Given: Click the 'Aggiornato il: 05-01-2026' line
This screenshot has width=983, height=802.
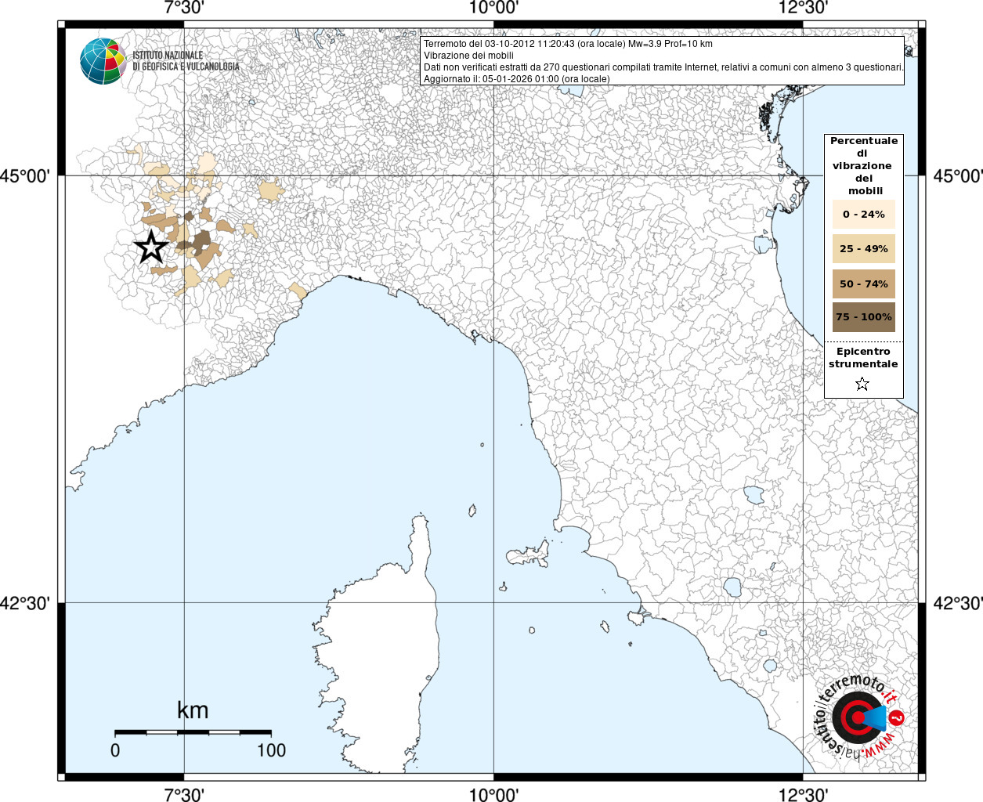Looking at the screenshot, I should [516, 79].
